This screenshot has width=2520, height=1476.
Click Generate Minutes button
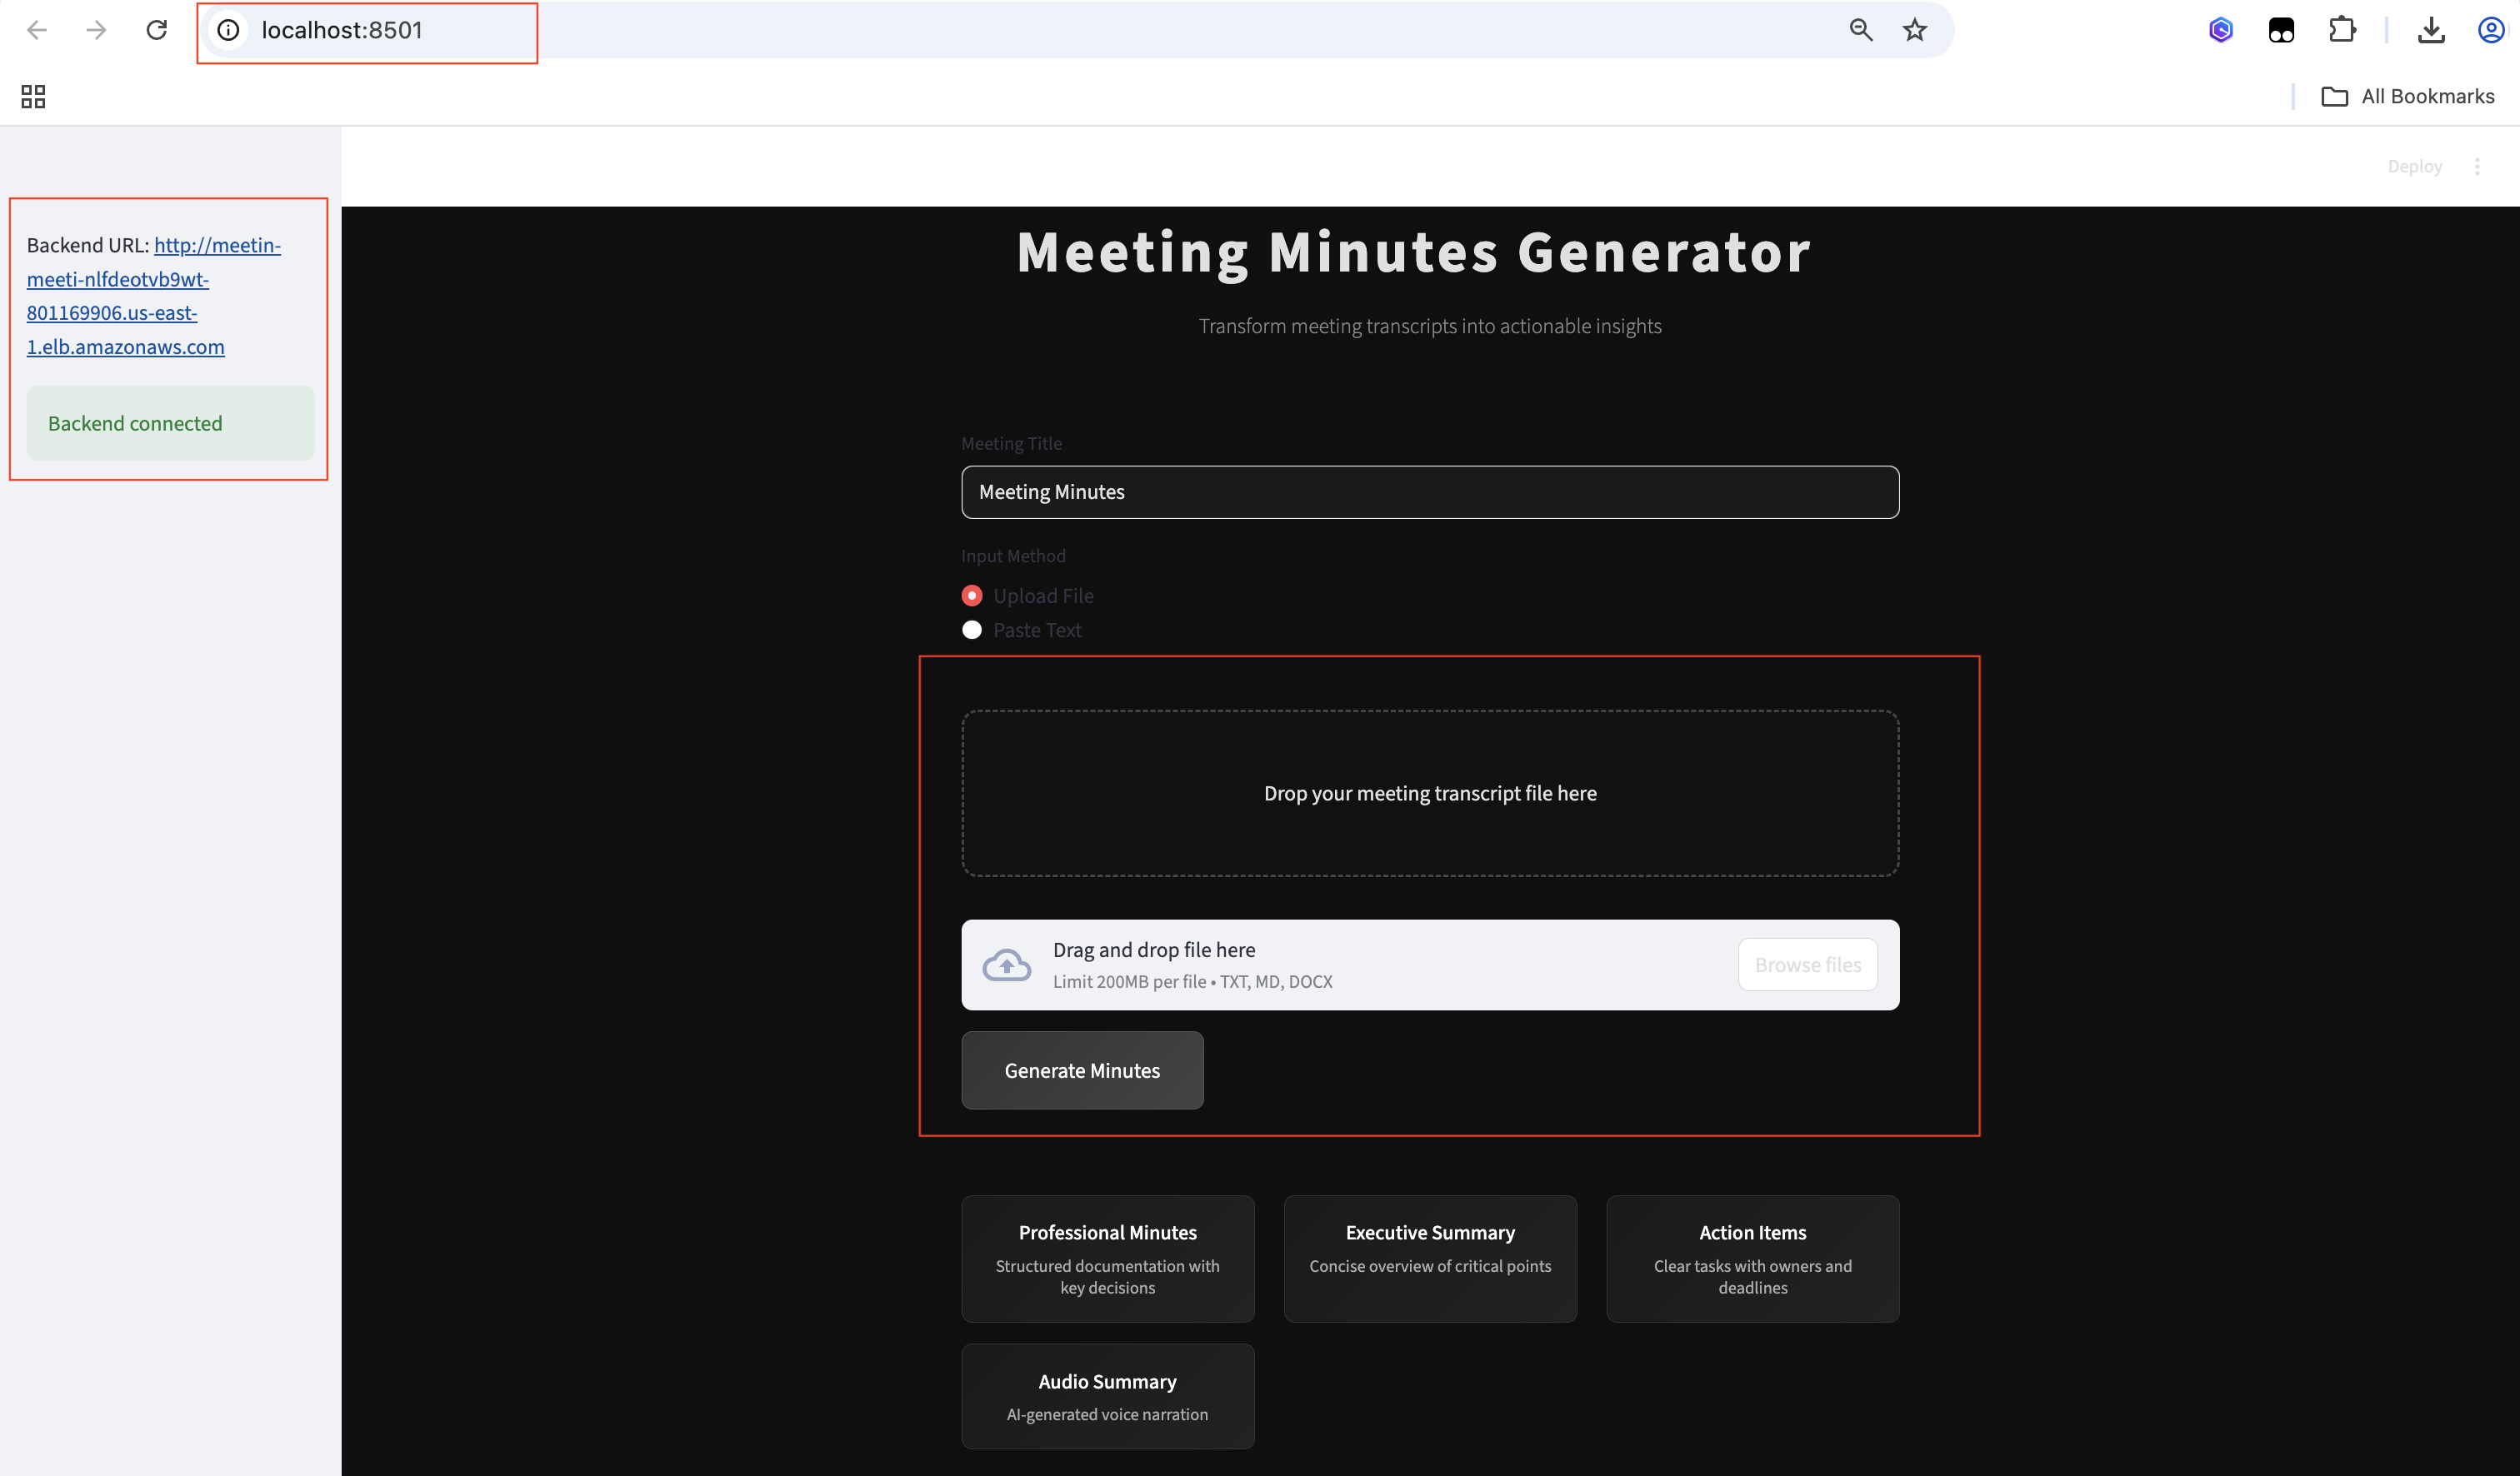(x=1082, y=1070)
